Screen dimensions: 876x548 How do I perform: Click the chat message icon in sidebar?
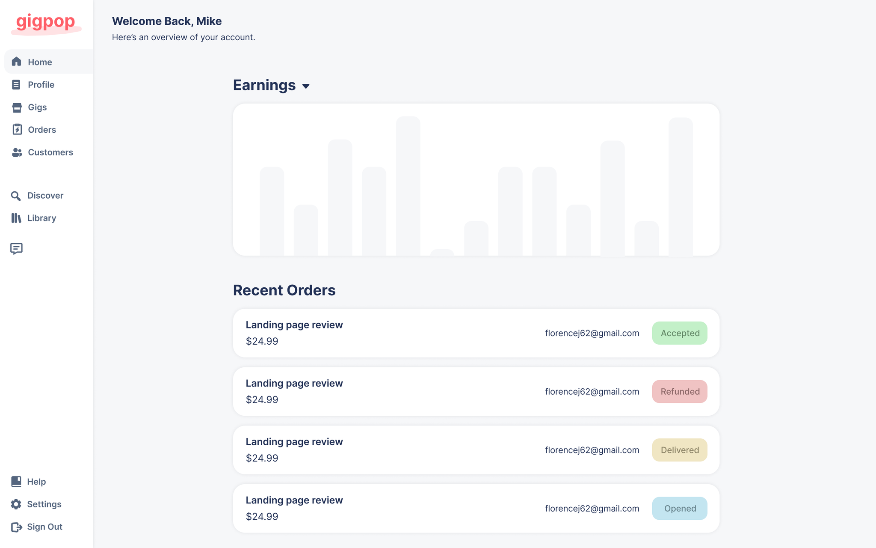click(17, 249)
